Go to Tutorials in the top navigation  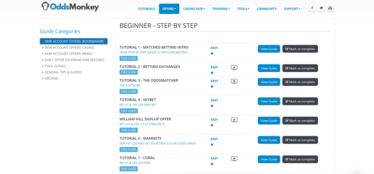[x=146, y=9]
